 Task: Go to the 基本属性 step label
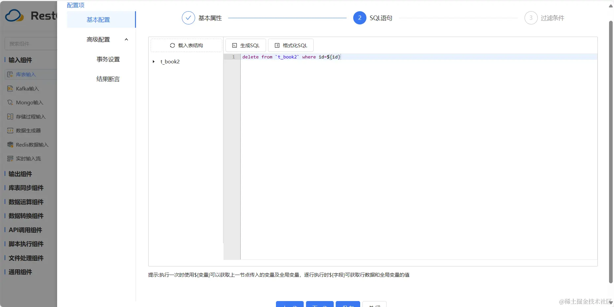(x=210, y=18)
